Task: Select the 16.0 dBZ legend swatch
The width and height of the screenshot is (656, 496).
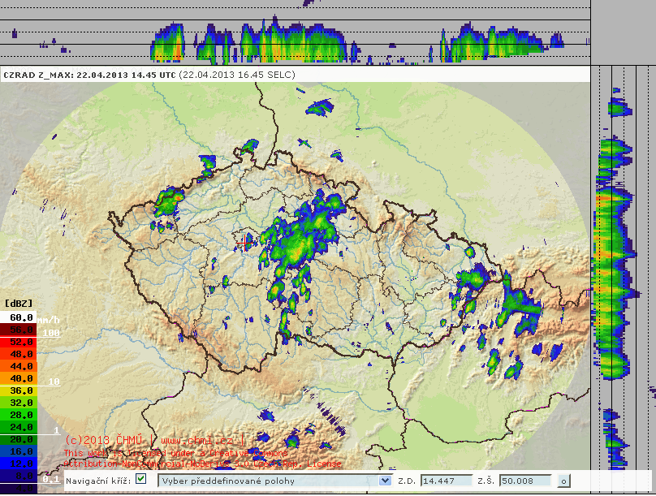Action: [19, 451]
